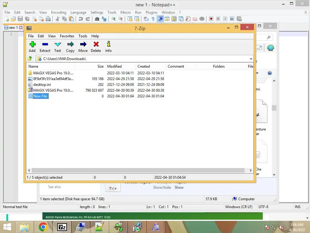Open the 7-Zip Favorites menu

(67, 36)
